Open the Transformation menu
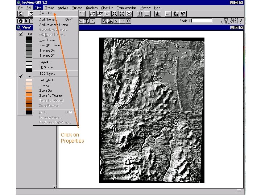 [127, 8]
